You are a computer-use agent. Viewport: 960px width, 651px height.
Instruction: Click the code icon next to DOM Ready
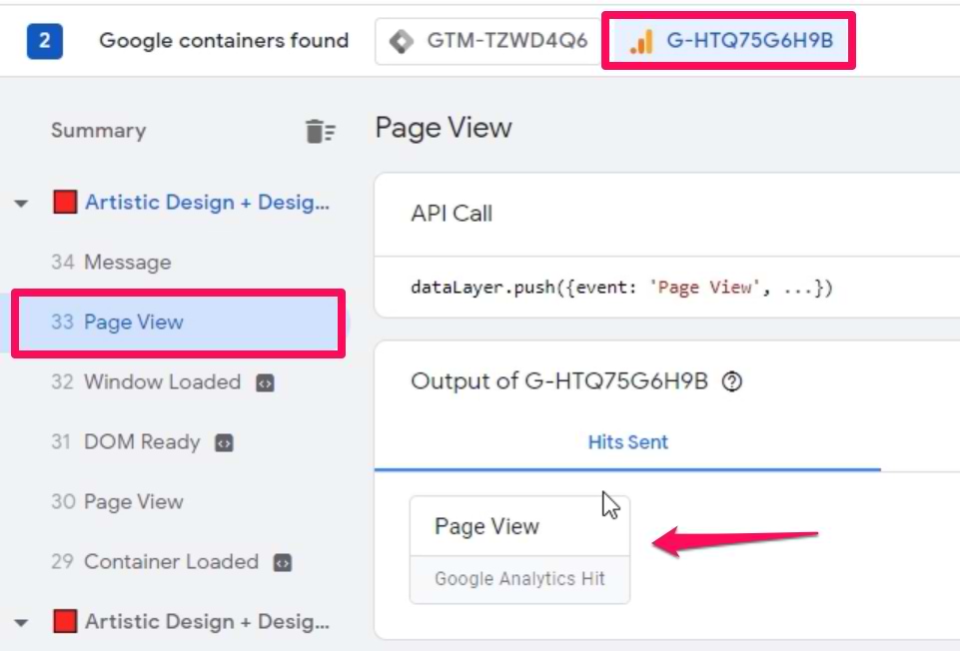225,443
